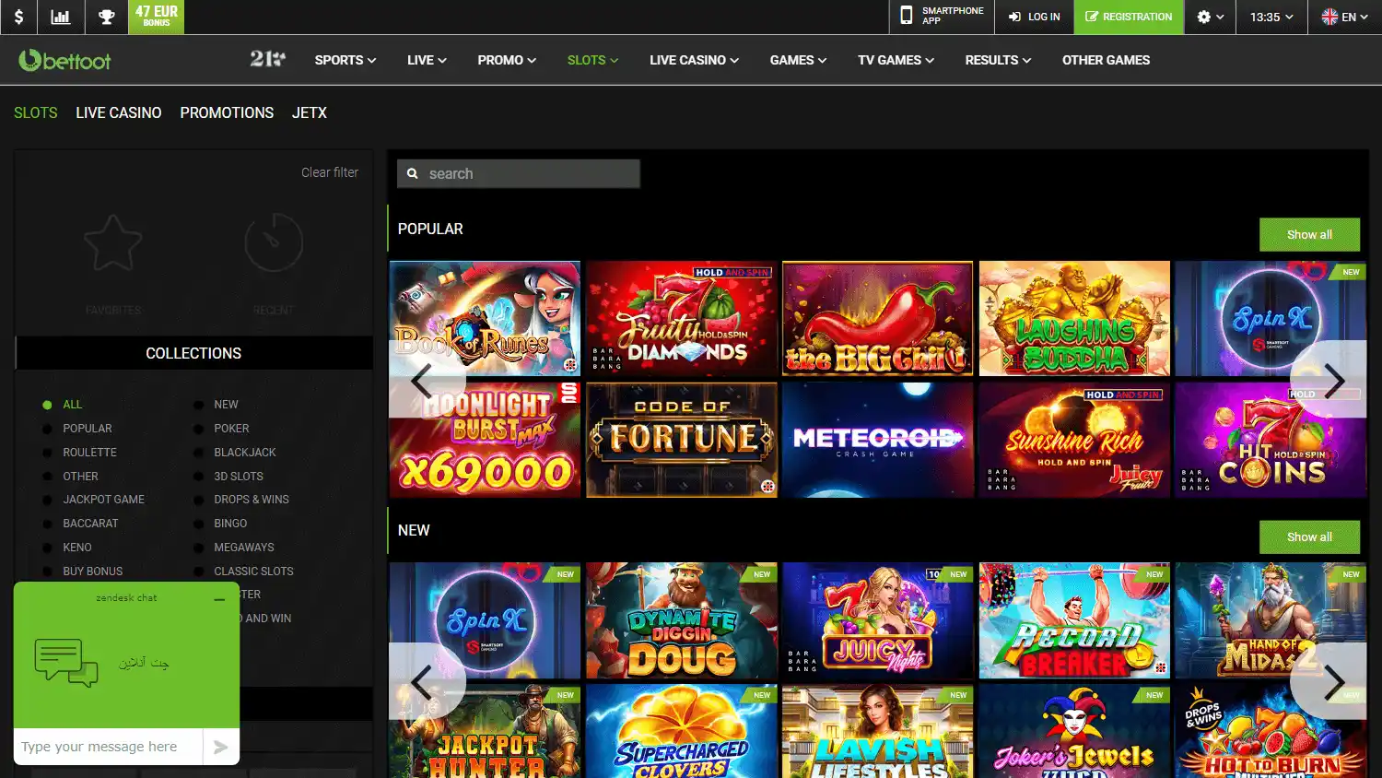This screenshot has width=1382, height=778.
Task: Select the Slots sub-tab
Action: [36, 112]
